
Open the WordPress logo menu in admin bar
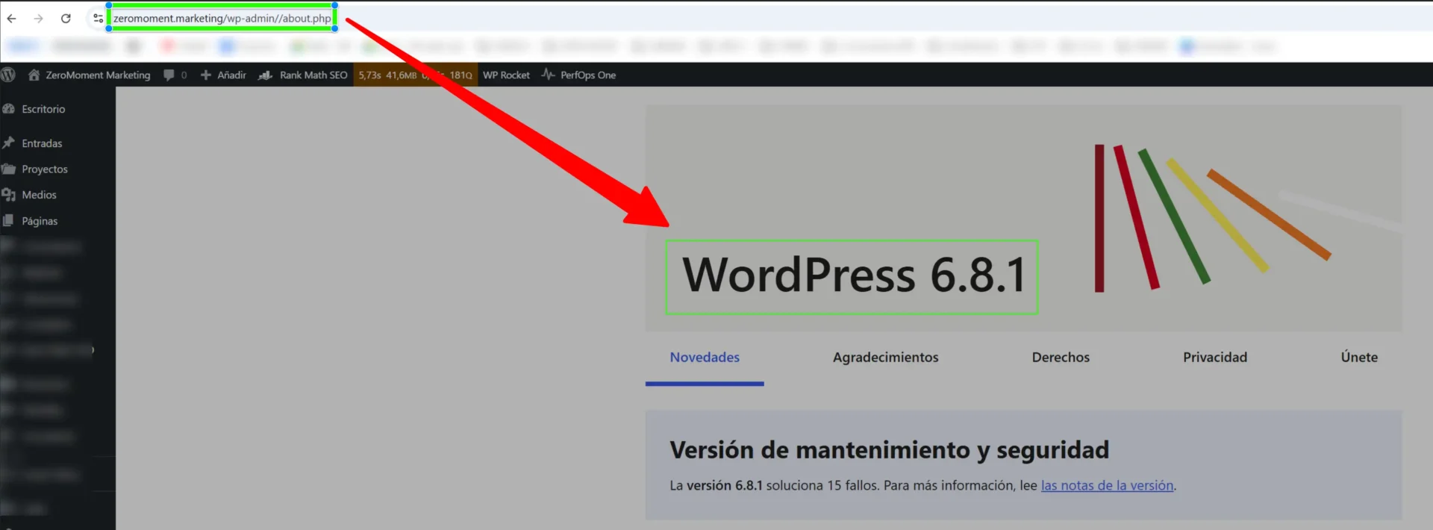(x=9, y=75)
